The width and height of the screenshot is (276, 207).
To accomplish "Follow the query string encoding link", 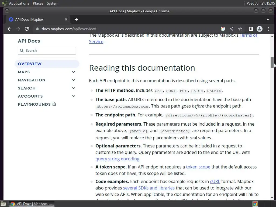I will [118, 159].
